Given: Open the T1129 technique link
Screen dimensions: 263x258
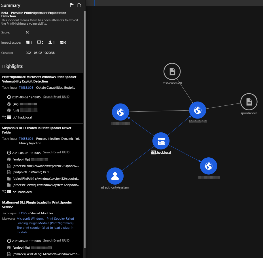Looking at the screenshot, I should coord(23,213).
